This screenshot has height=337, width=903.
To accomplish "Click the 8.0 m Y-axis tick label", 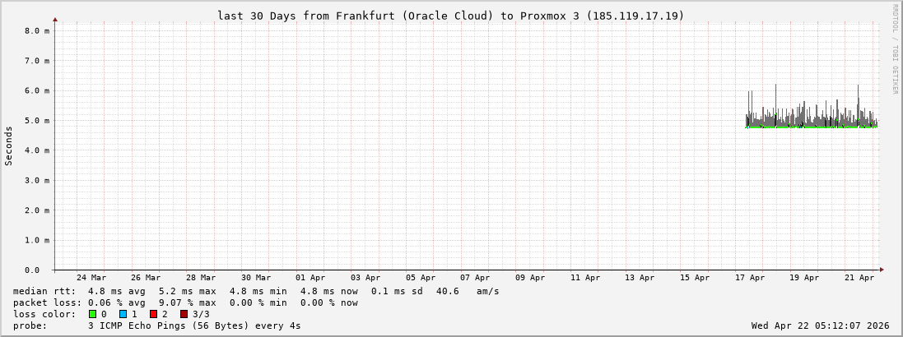I will 37,30.
